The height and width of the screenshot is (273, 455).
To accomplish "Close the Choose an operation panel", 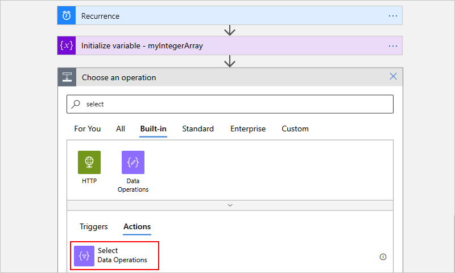I will (393, 77).
